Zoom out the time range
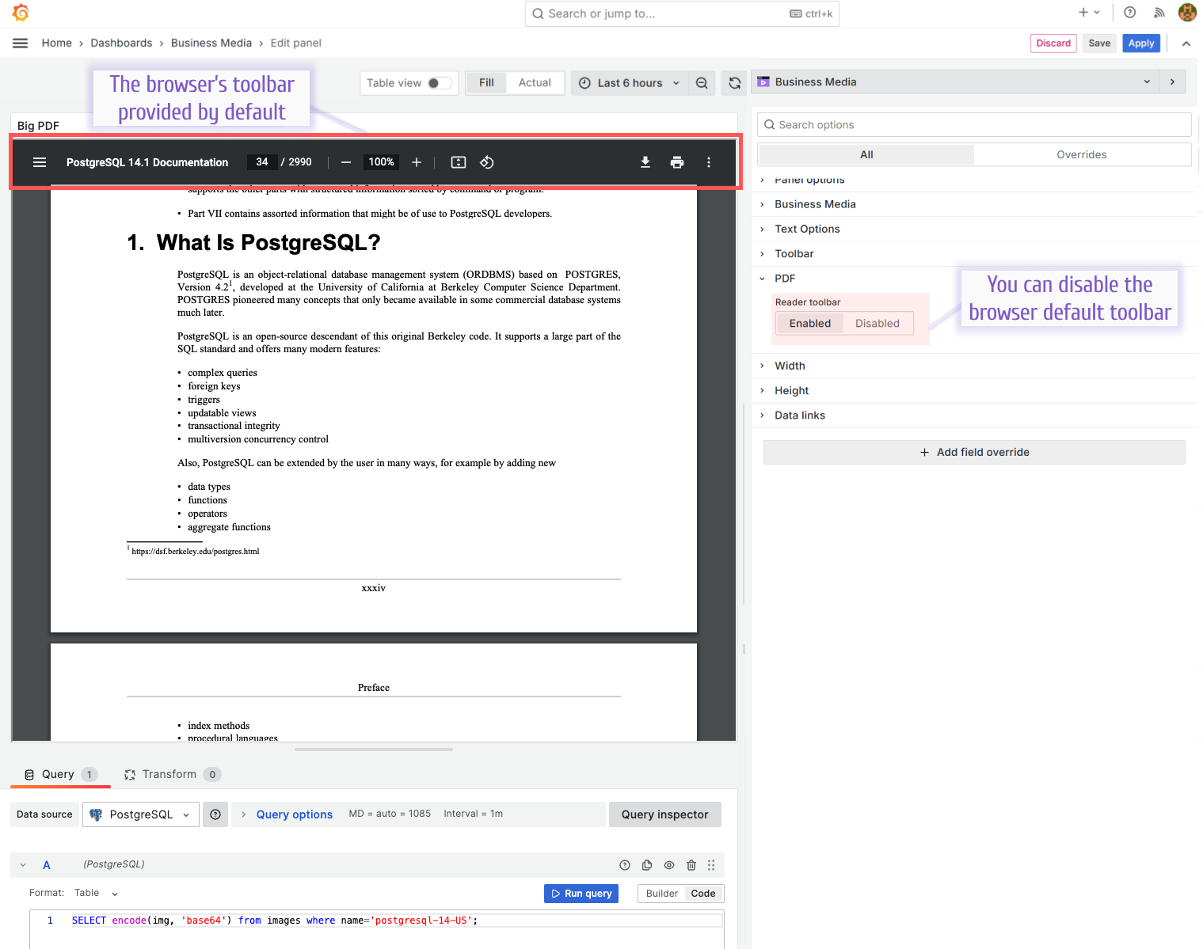 pyautogui.click(x=702, y=83)
